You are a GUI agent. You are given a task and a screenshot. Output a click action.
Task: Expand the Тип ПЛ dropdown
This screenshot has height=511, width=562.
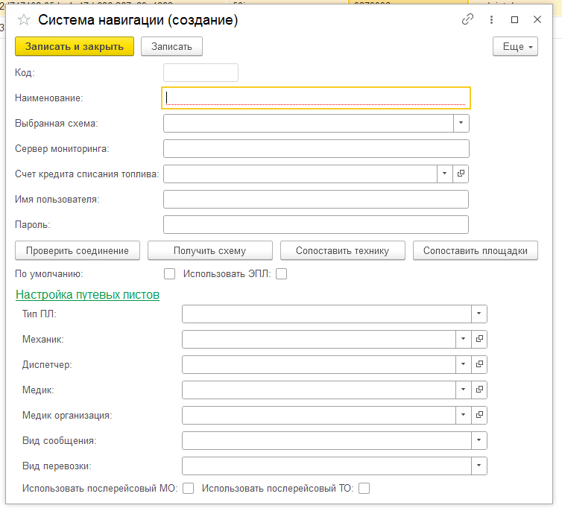point(479,314)
